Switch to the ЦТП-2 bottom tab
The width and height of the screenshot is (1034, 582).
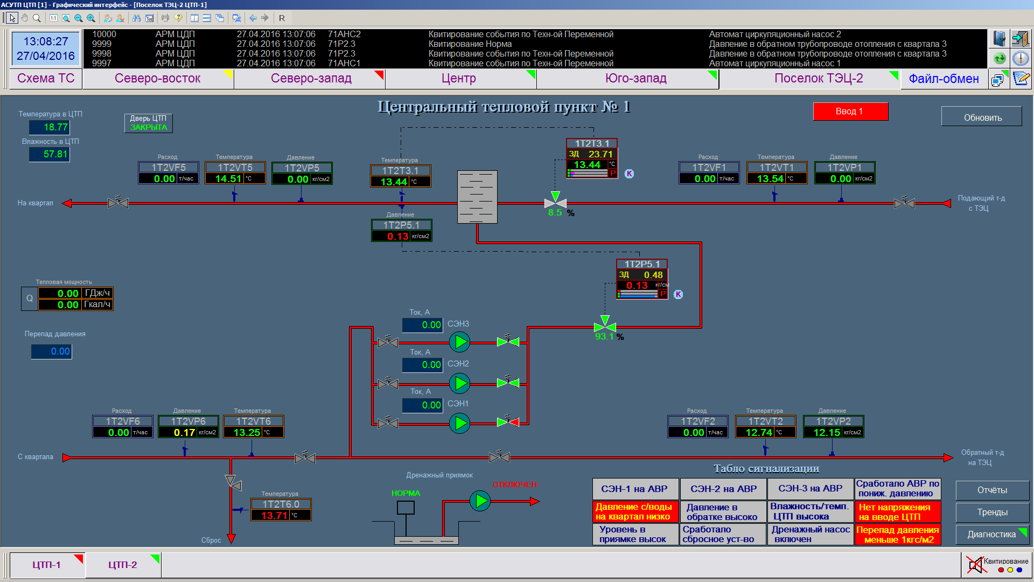(123, 565)
